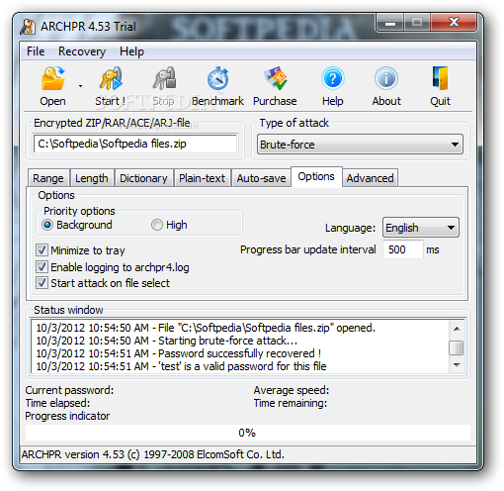Expand the Open button dropdown arrow
This screenshot has height=491, width=504.
(x=80, y=86)
